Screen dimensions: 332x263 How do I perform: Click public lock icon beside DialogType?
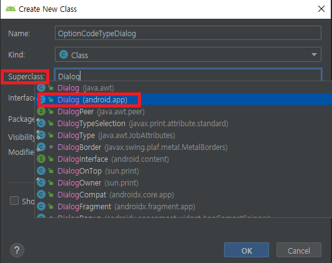[51, 135]
